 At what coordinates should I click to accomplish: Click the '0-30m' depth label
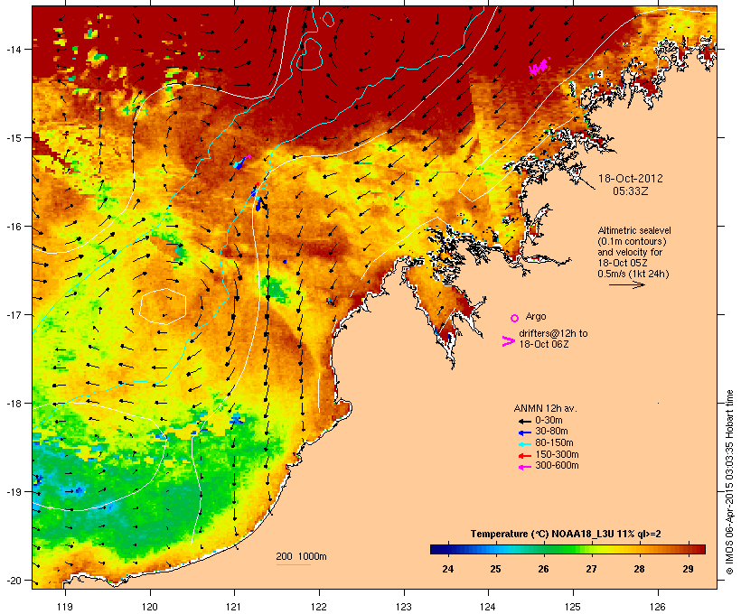click(x=549, y=421)
